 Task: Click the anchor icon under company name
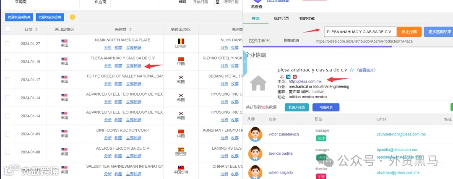tap(282, 77)
